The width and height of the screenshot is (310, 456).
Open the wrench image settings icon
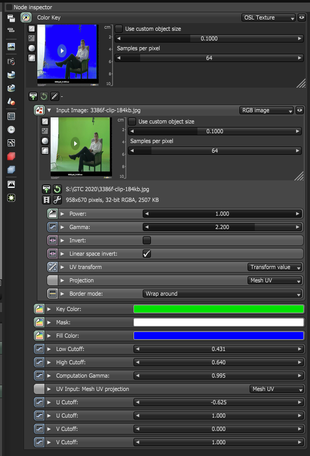click(x=57, y=200)
